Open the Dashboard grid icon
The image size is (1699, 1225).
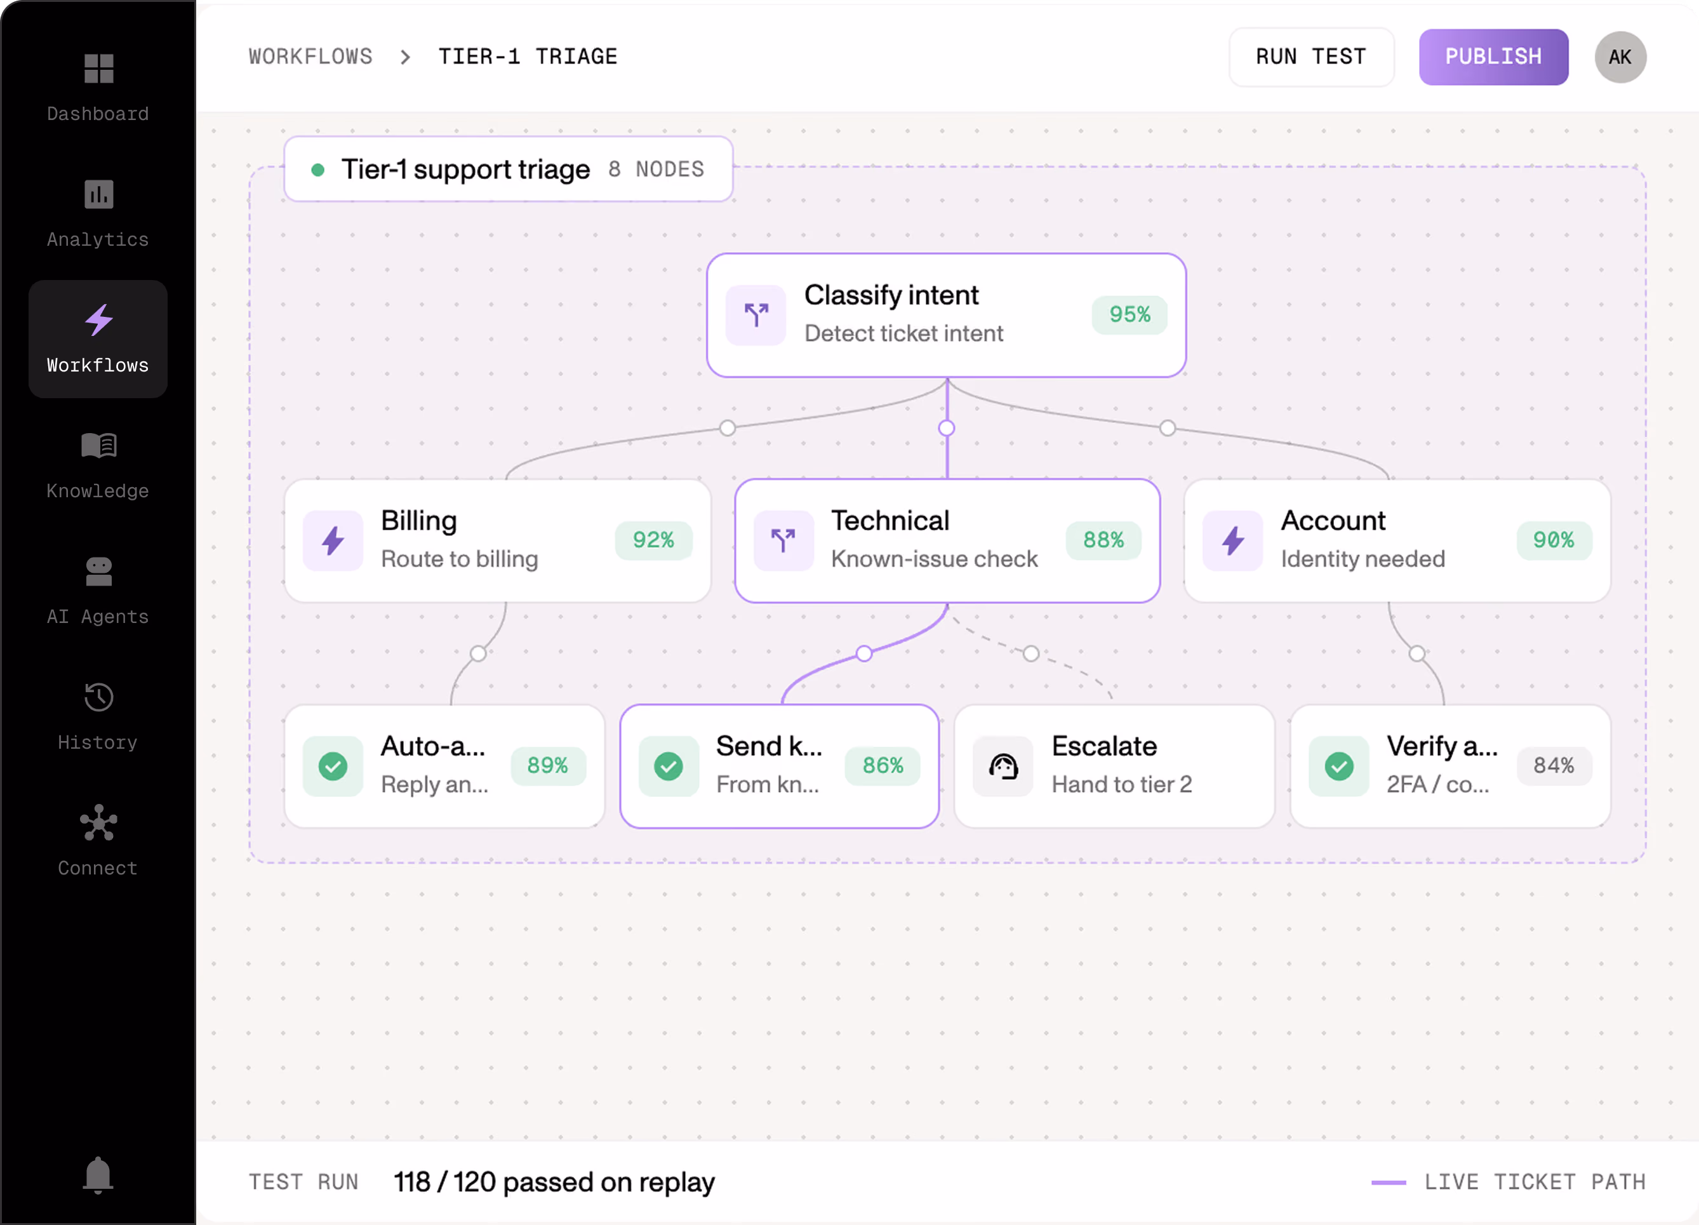point(98,68)
